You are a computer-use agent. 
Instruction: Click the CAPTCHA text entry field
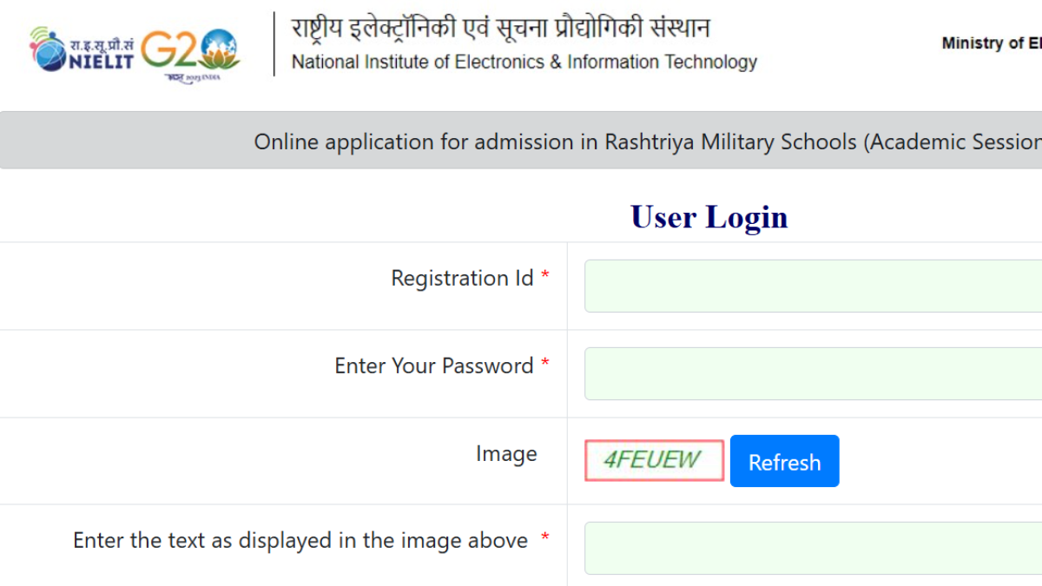click(x=813, y=548)
